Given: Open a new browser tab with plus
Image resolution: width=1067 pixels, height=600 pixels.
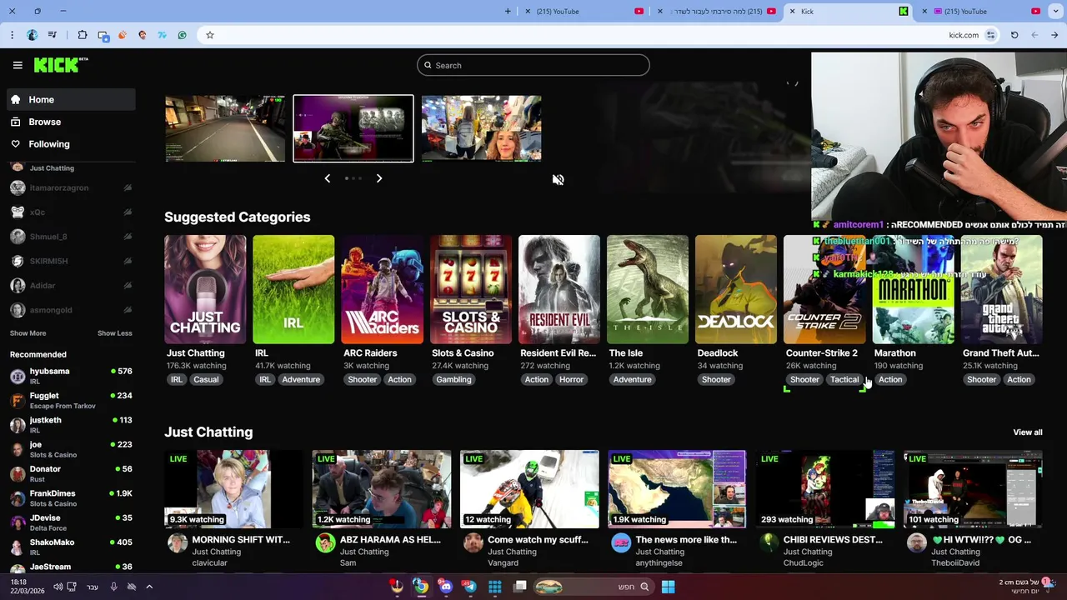Looking at the screenshot, I should (x=508, y=11).
